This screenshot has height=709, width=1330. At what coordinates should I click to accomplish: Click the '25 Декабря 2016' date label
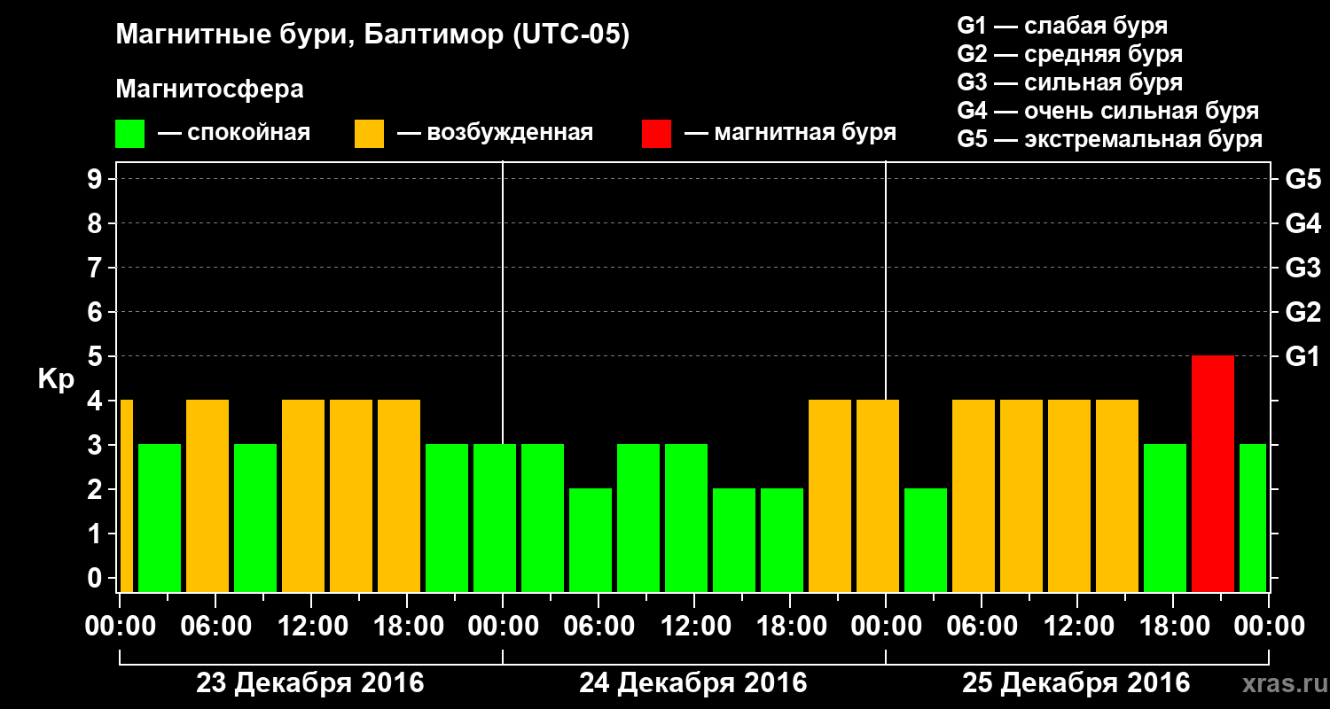tap(1076, 683)
